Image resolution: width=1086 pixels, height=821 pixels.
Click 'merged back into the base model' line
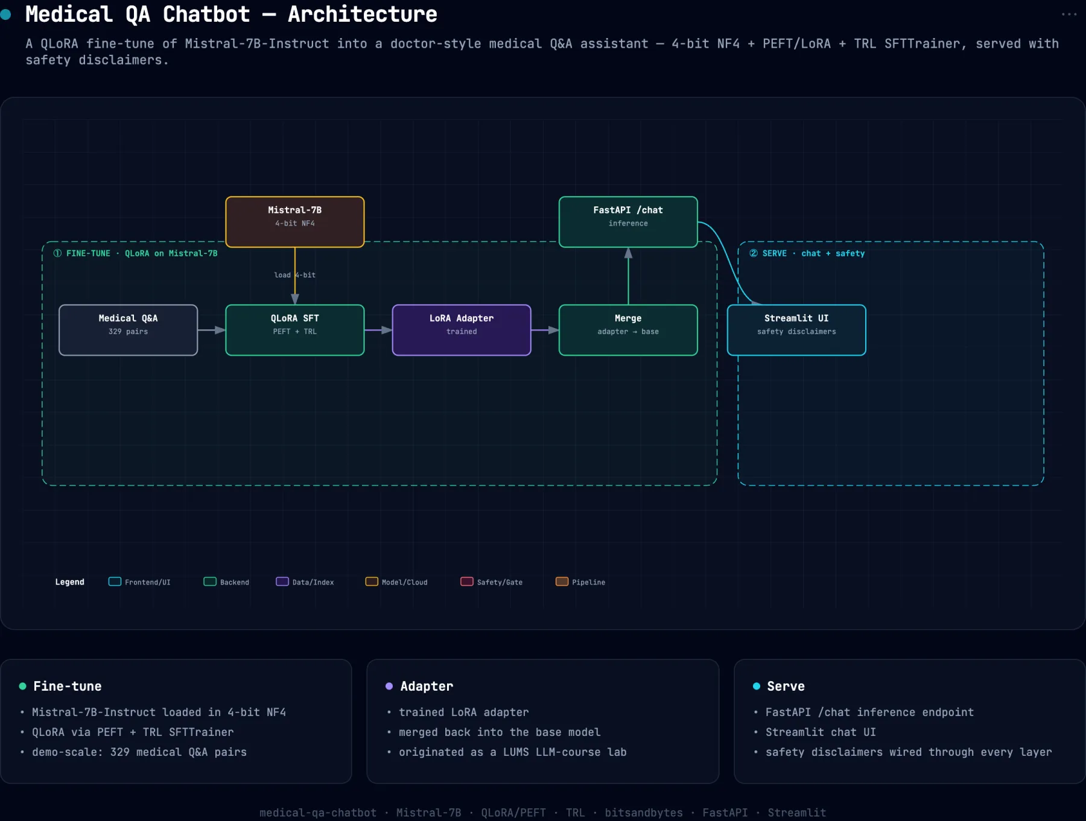coord(500,732)
